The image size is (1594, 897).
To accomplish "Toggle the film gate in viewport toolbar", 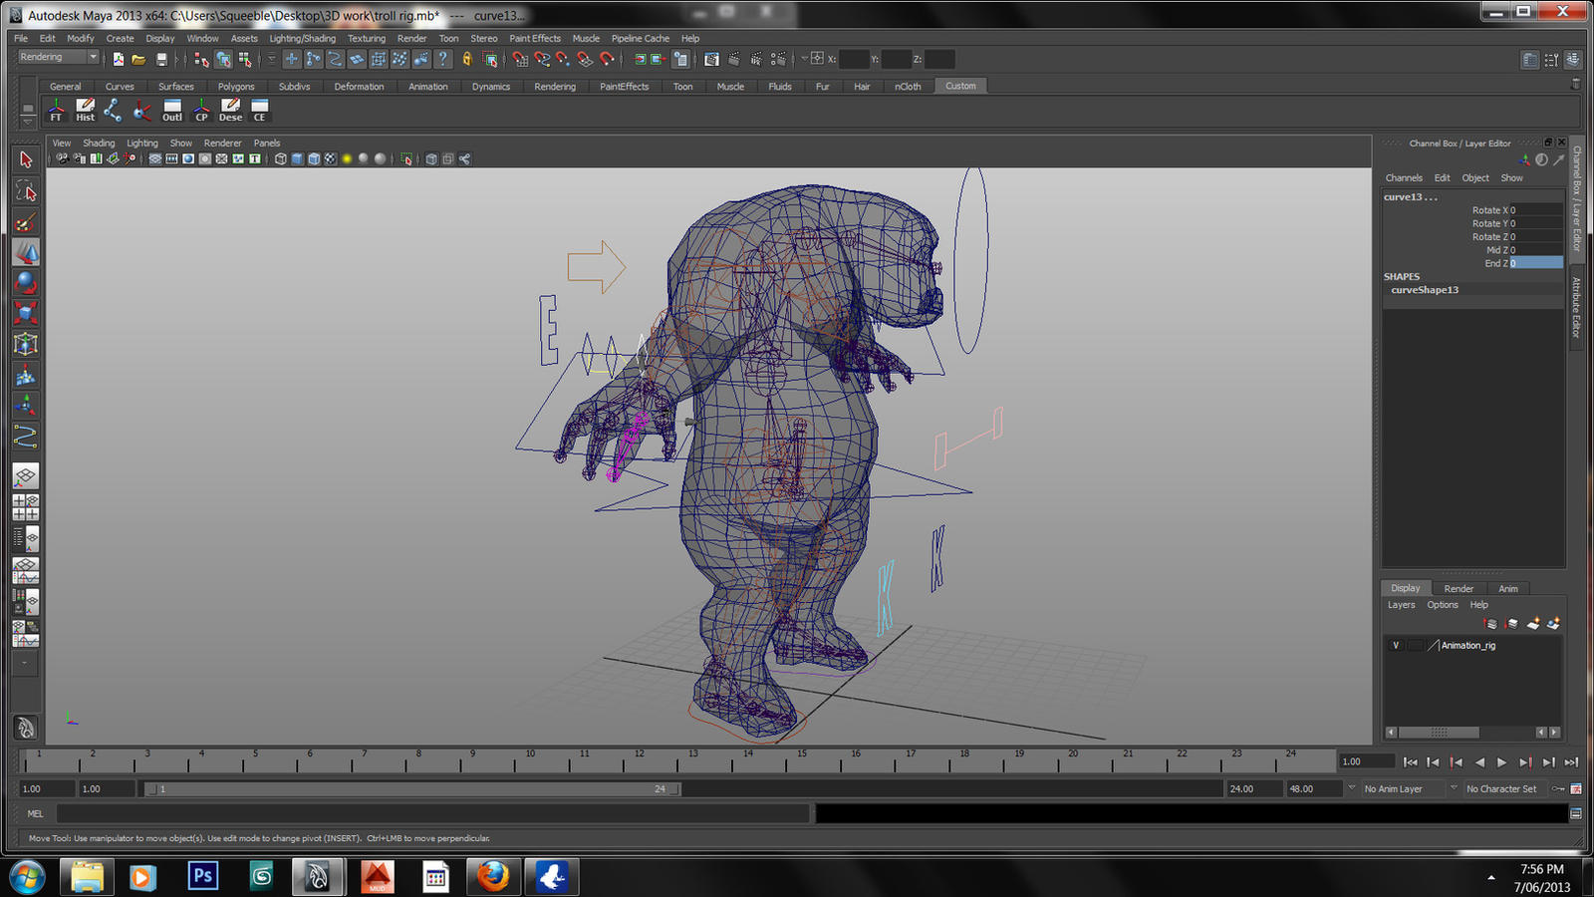I will (171, 158).
